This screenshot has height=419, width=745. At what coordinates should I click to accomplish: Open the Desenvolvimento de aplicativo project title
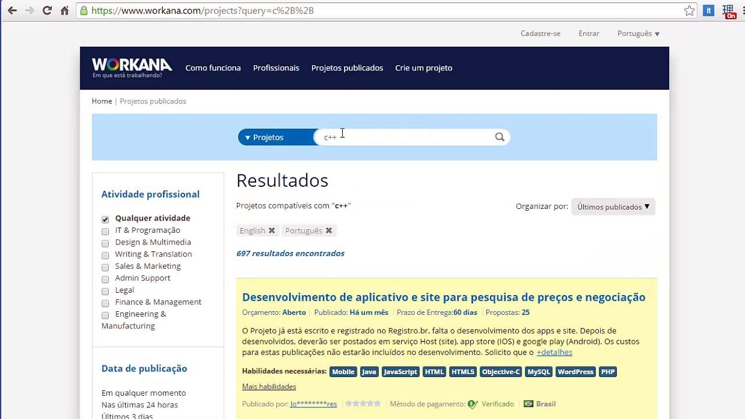[444, 297]
